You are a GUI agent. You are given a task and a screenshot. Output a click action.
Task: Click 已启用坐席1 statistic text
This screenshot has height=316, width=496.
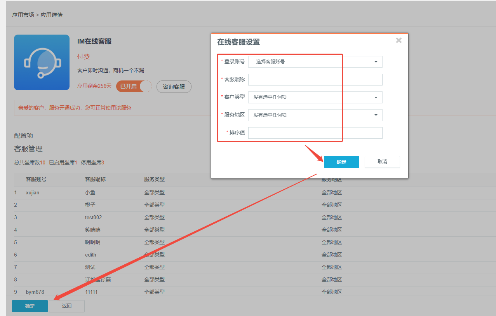pyautogui.click(x=63, y=162)
